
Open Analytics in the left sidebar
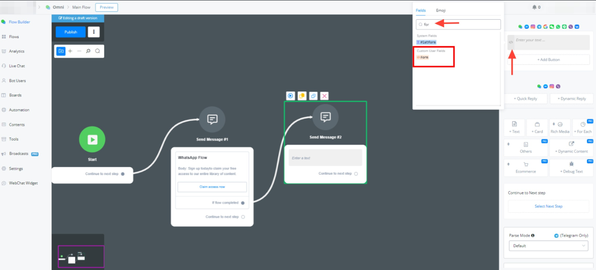click(17, 51)
